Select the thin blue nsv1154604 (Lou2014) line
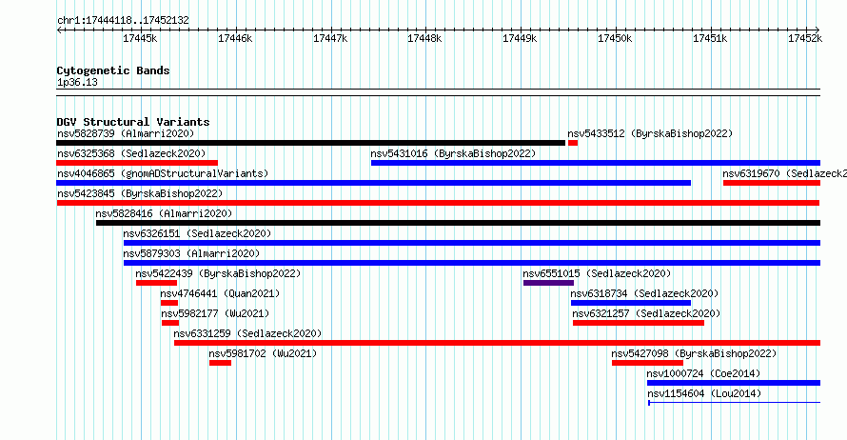 coord(734,403)
